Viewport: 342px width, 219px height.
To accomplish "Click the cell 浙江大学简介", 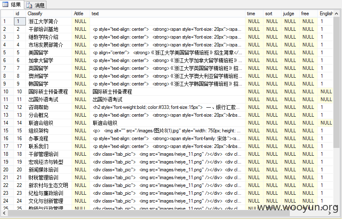I will 49,21.
